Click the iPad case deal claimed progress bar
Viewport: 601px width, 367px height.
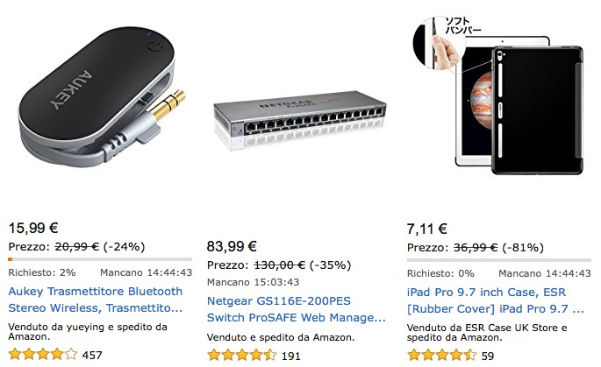(x=499, y=260)
